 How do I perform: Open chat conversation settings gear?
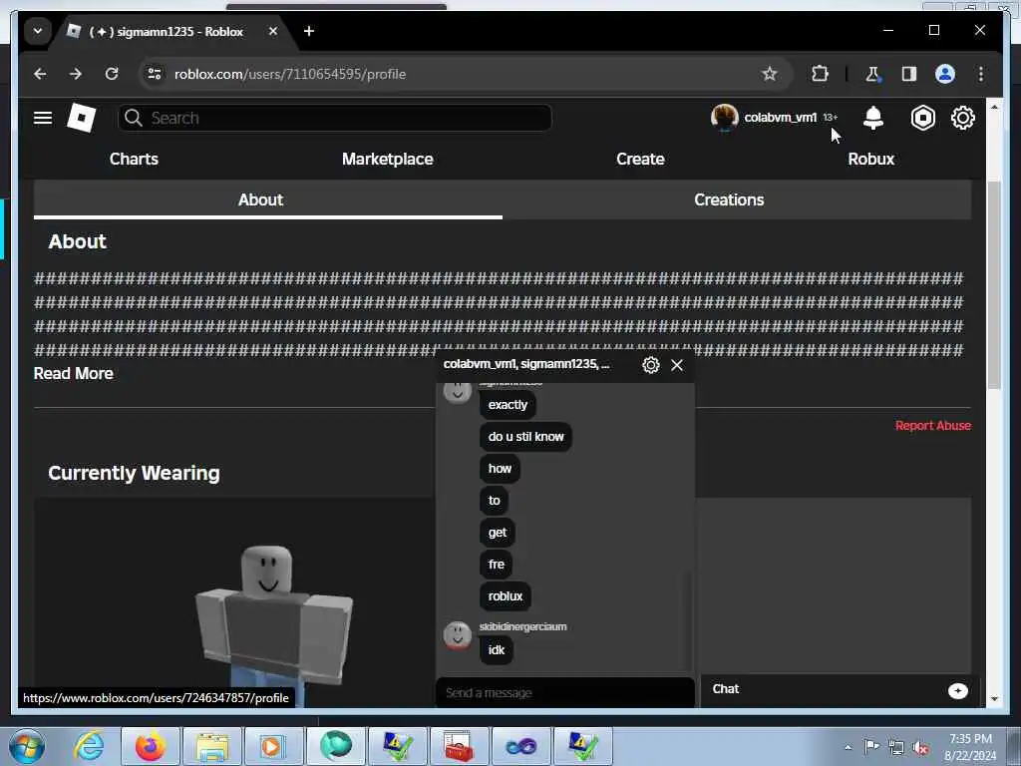650,365
